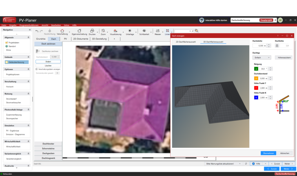Viewport: 297px width, 176px height.
Task: Switch to the Grundriss tab
Action: (x=41, y=39)
